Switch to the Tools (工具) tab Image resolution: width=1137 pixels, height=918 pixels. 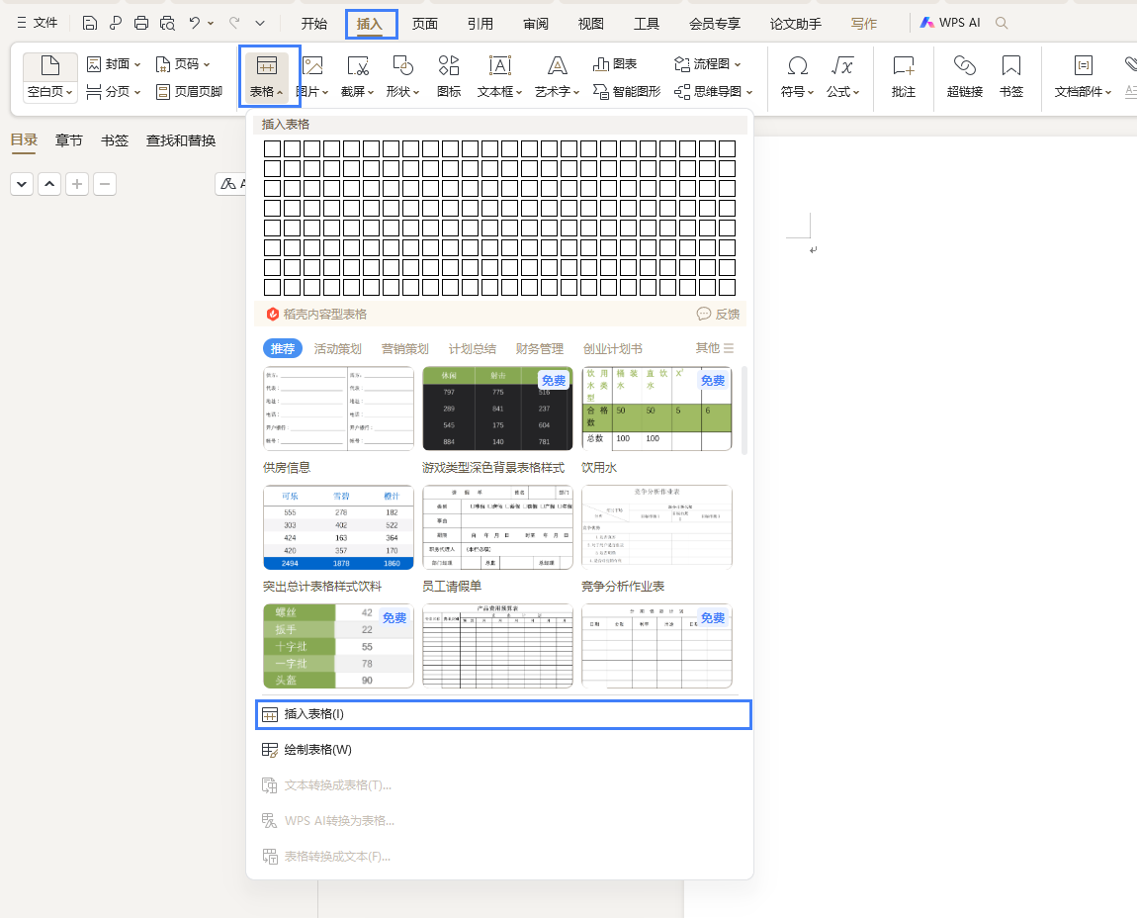647,24
